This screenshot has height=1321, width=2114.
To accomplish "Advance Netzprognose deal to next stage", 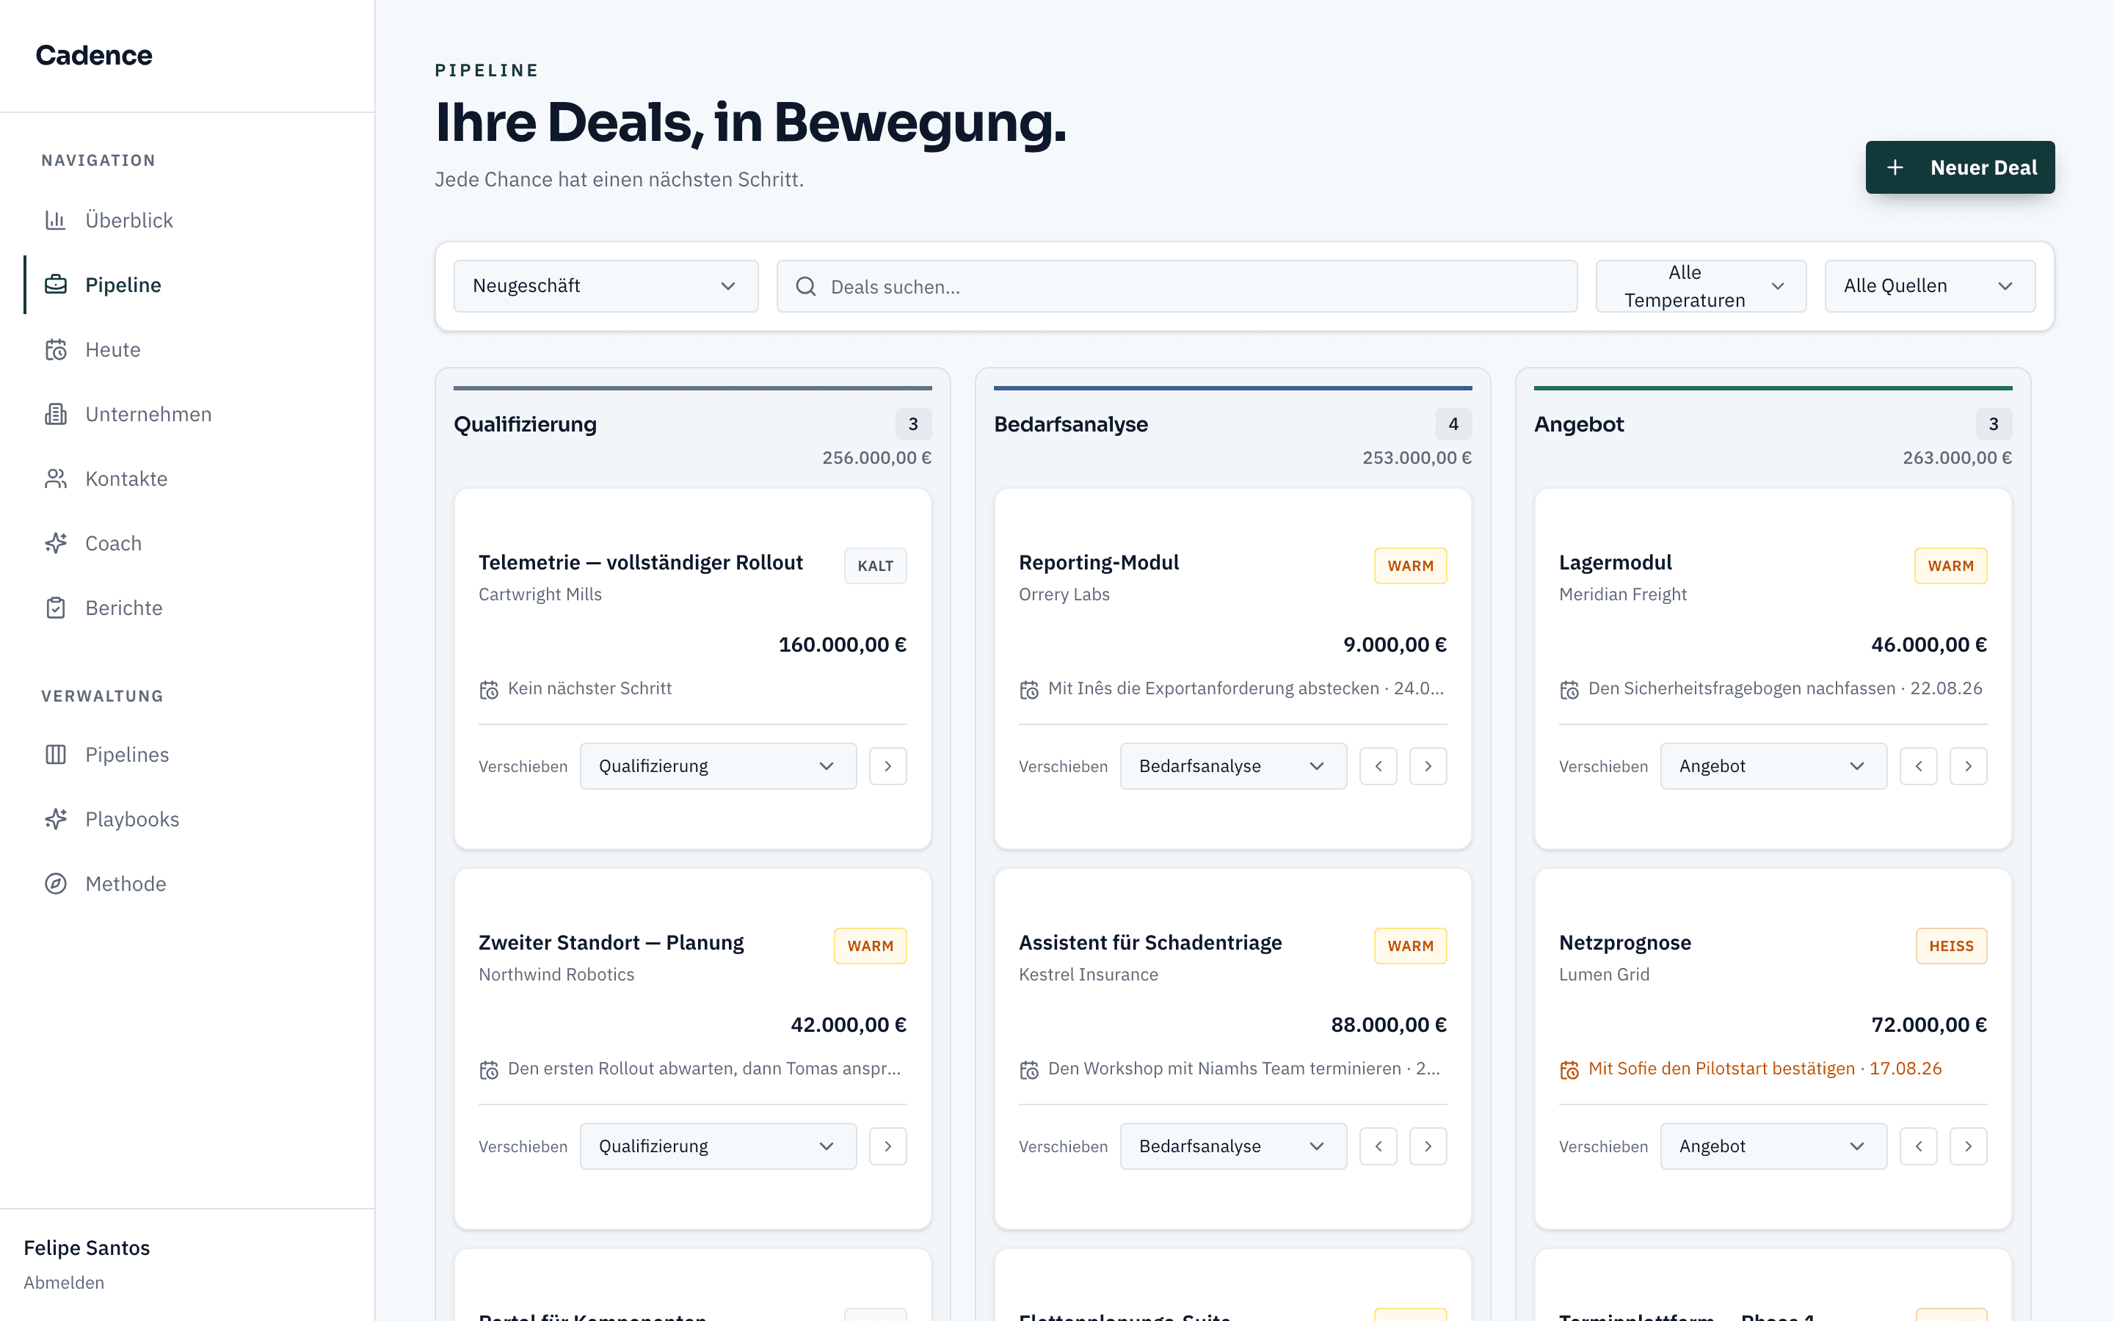I will 1968,1146.
